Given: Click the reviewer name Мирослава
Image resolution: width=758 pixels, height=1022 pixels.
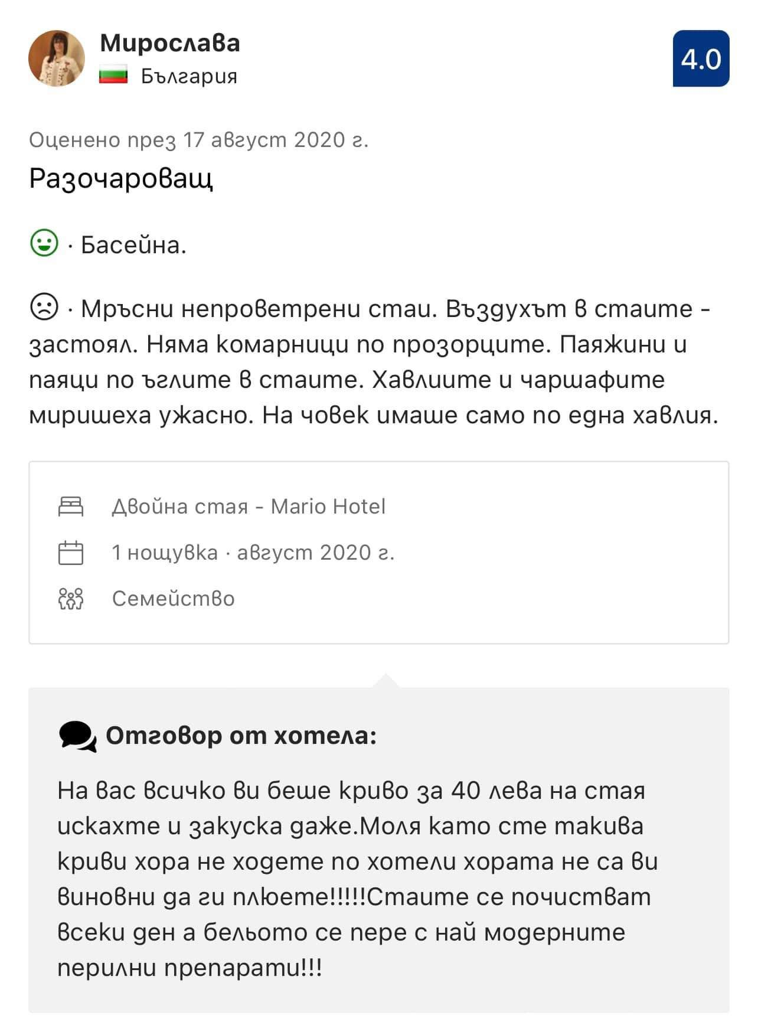Looking at the screenshot, I should [x=170, y=43].
